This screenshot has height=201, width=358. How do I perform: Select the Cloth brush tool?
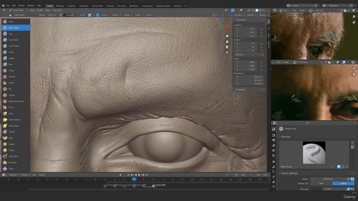[16, 169]
